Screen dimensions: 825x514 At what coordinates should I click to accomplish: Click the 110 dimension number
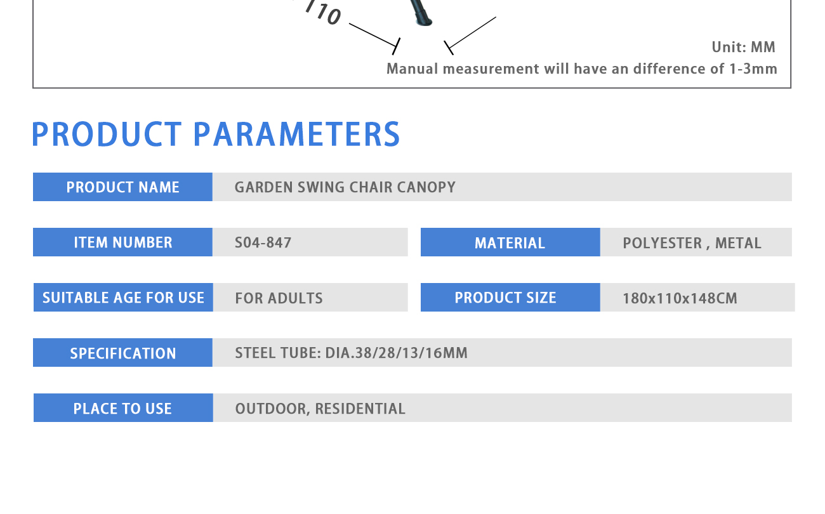[324, 13]
